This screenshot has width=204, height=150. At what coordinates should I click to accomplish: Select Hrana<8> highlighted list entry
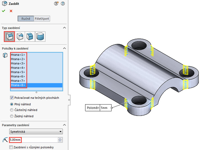pyautogui.click(x=36, y=85)
